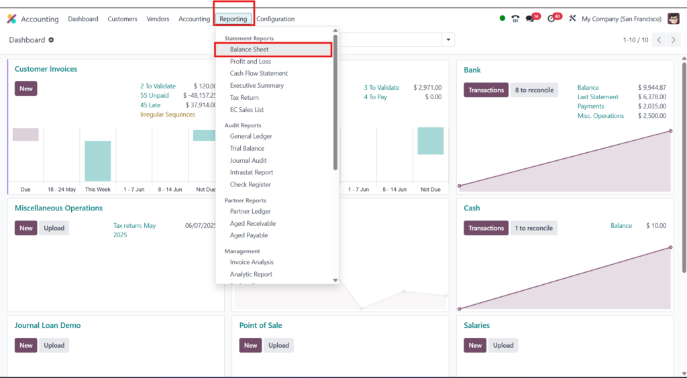Open Irregular Sequences warning link
This screenshot has height=378, width=687.
pyautogui.click(x=167, y=114)
